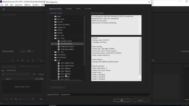Screen dimensions: 189x106
Task: Click the folder icon beside 0 Items
Action: click(34, 74)
